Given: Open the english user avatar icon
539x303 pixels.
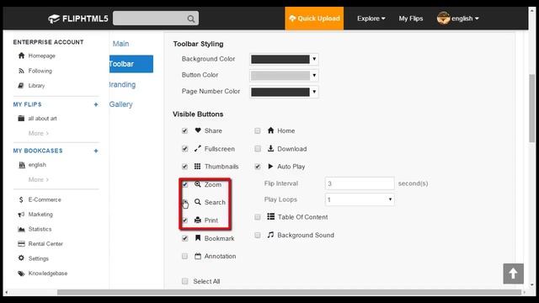Looking at the screenshot, I should tap(444, 18).
